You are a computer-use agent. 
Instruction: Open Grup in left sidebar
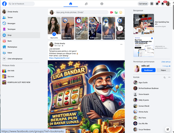21,35
